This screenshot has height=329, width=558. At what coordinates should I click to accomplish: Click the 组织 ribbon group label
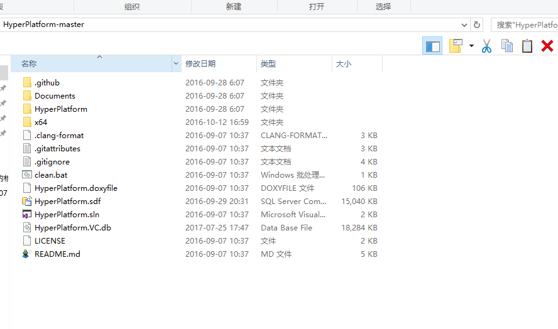coord(132,6)
